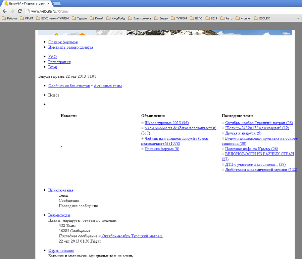This screenshot has height=259, width=302.
Task: Open the ТУРИЗМ bookmark folder dropdown
Action: [179, 18]
